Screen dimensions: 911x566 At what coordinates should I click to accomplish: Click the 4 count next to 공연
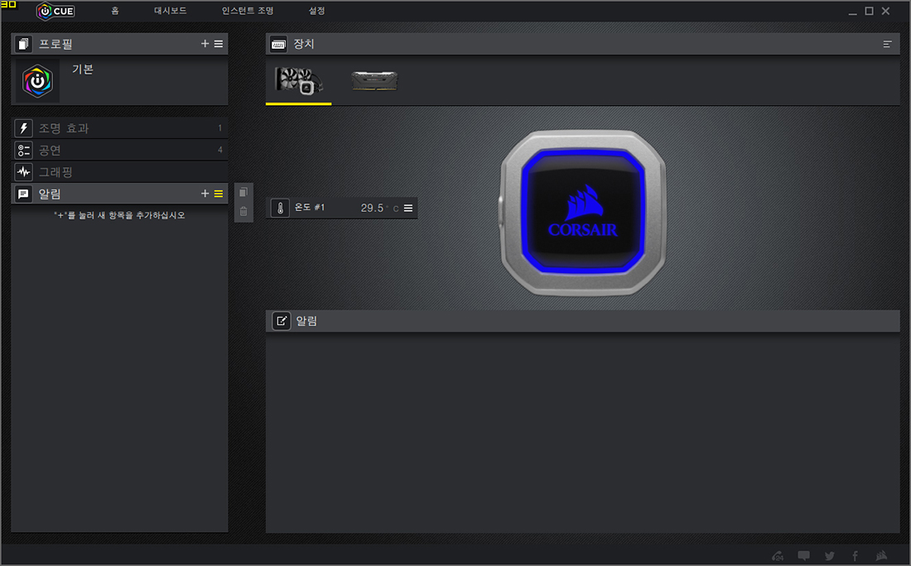(x=220, y=150)
